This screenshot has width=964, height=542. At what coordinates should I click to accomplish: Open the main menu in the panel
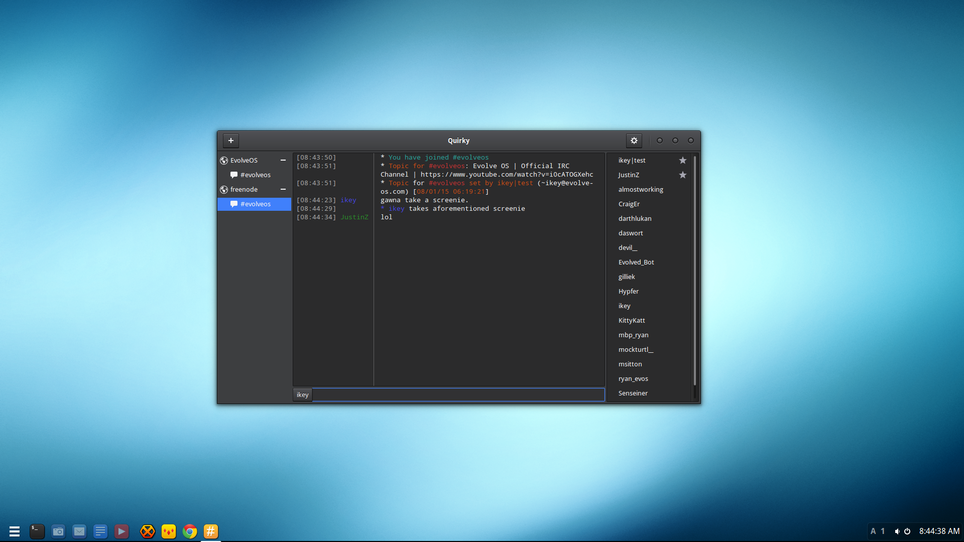coord(15,531)
